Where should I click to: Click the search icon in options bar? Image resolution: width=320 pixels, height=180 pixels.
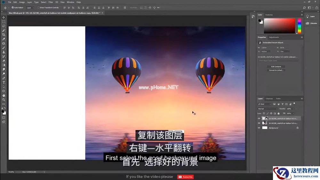click(304, 8)
